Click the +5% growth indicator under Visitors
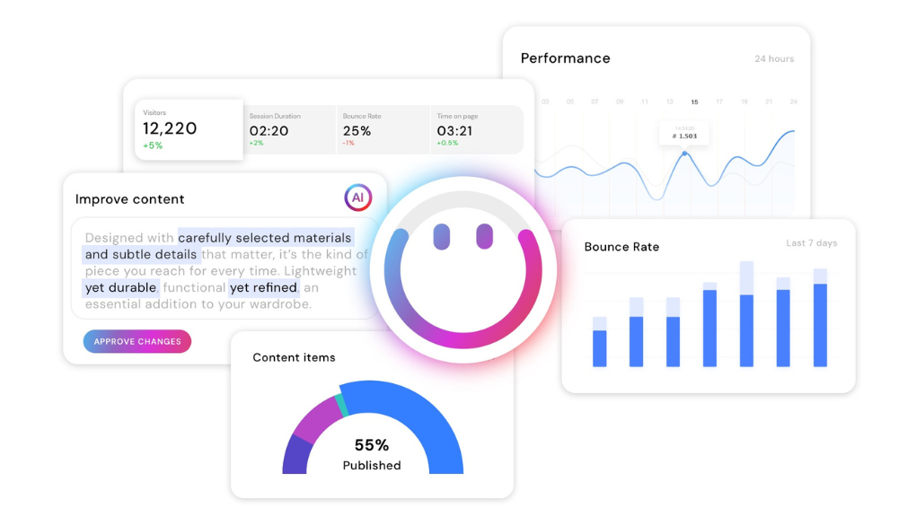Screen dimensions: 907x526 [x=151, y=144]
